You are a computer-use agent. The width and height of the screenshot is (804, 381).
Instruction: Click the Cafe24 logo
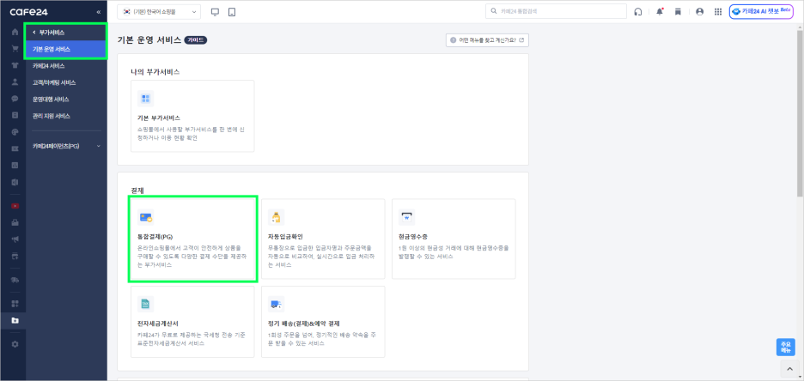[28, 12]
